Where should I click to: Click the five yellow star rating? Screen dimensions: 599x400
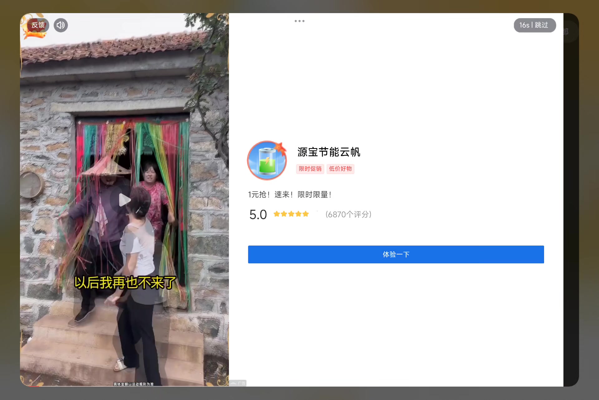pos(291,214)
